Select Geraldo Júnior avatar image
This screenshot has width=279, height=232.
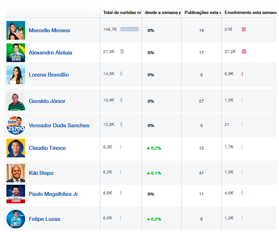click(x=15, y=101)
